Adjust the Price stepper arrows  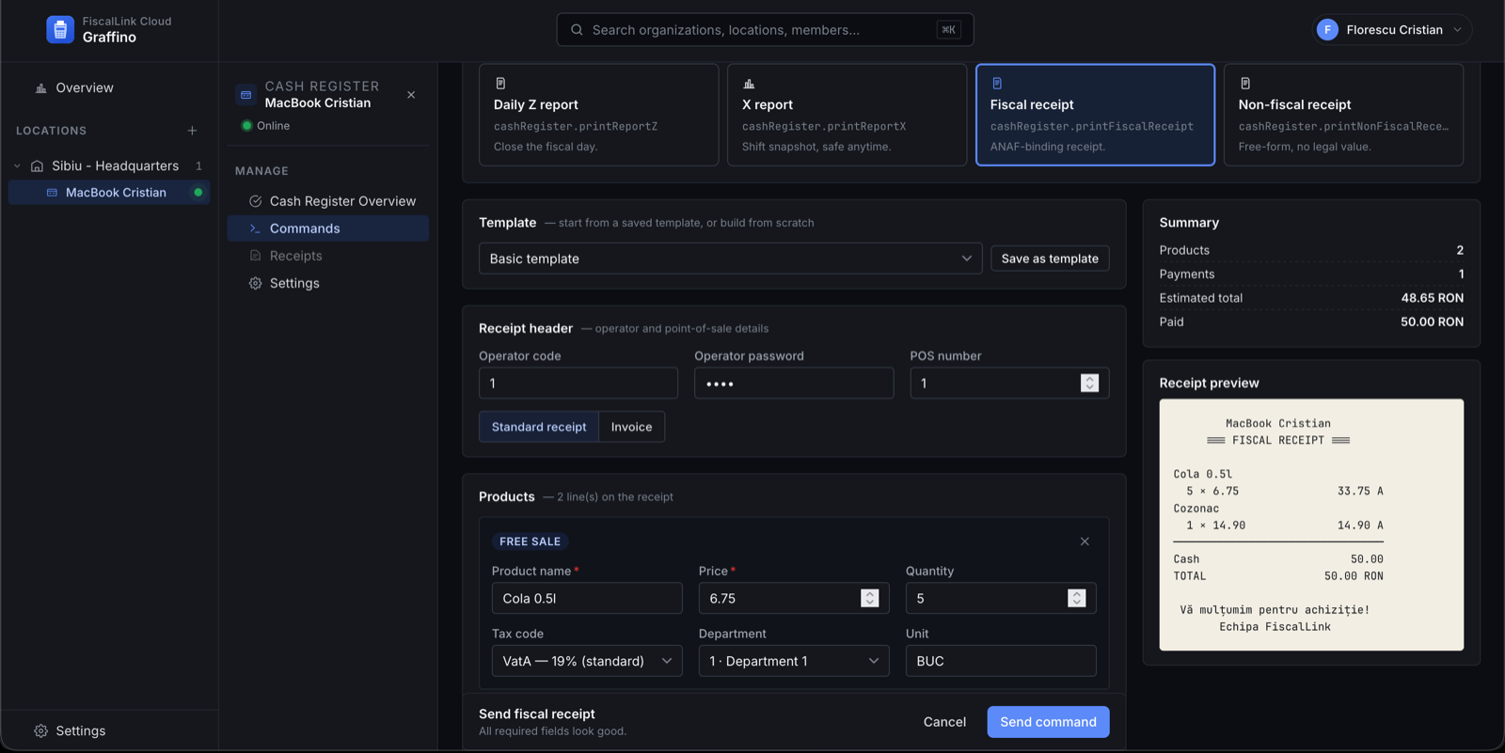tap(869, 598)
